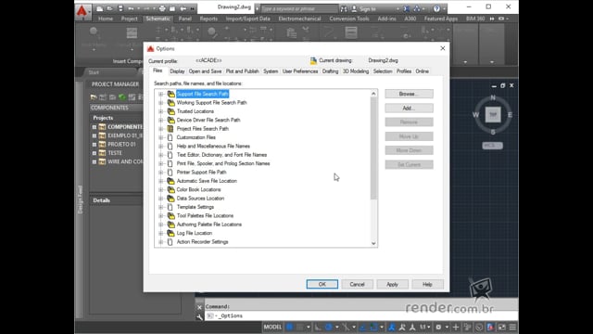Open the Profiles tab in Options
Viewport: 593px width, 334px height.
[404, 71]
